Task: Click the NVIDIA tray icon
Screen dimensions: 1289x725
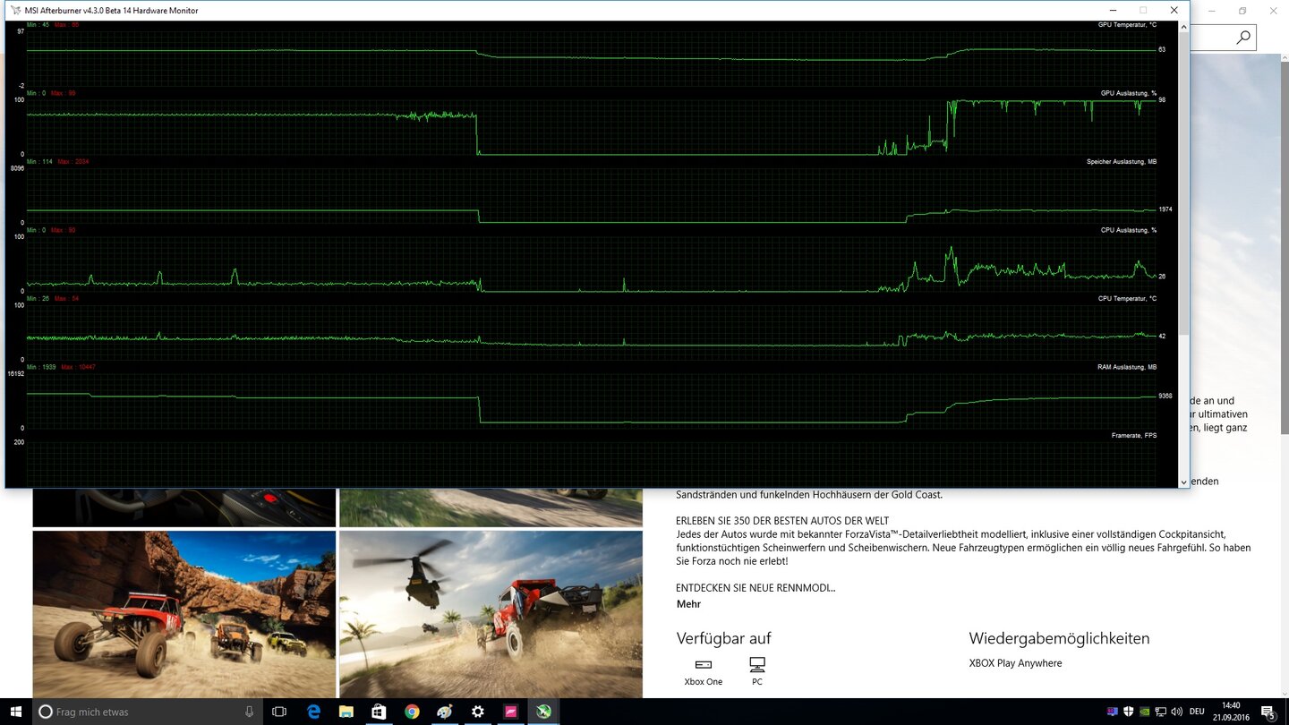Action: [1145, 712]
